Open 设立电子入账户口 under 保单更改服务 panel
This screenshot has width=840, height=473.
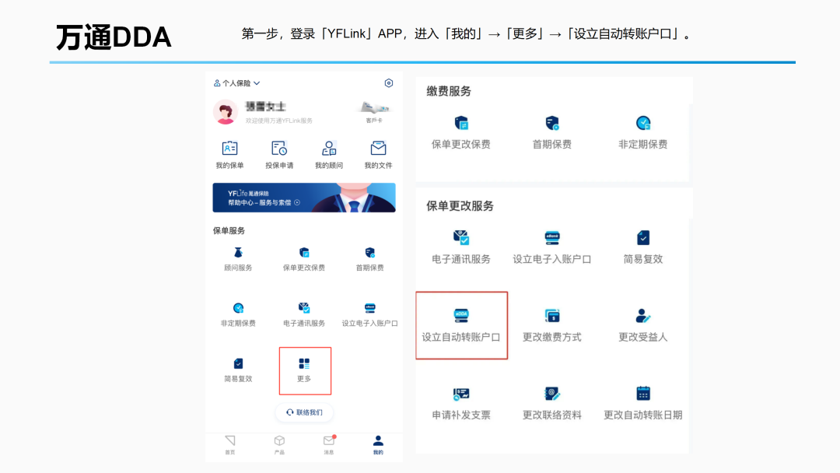point(551,247)
